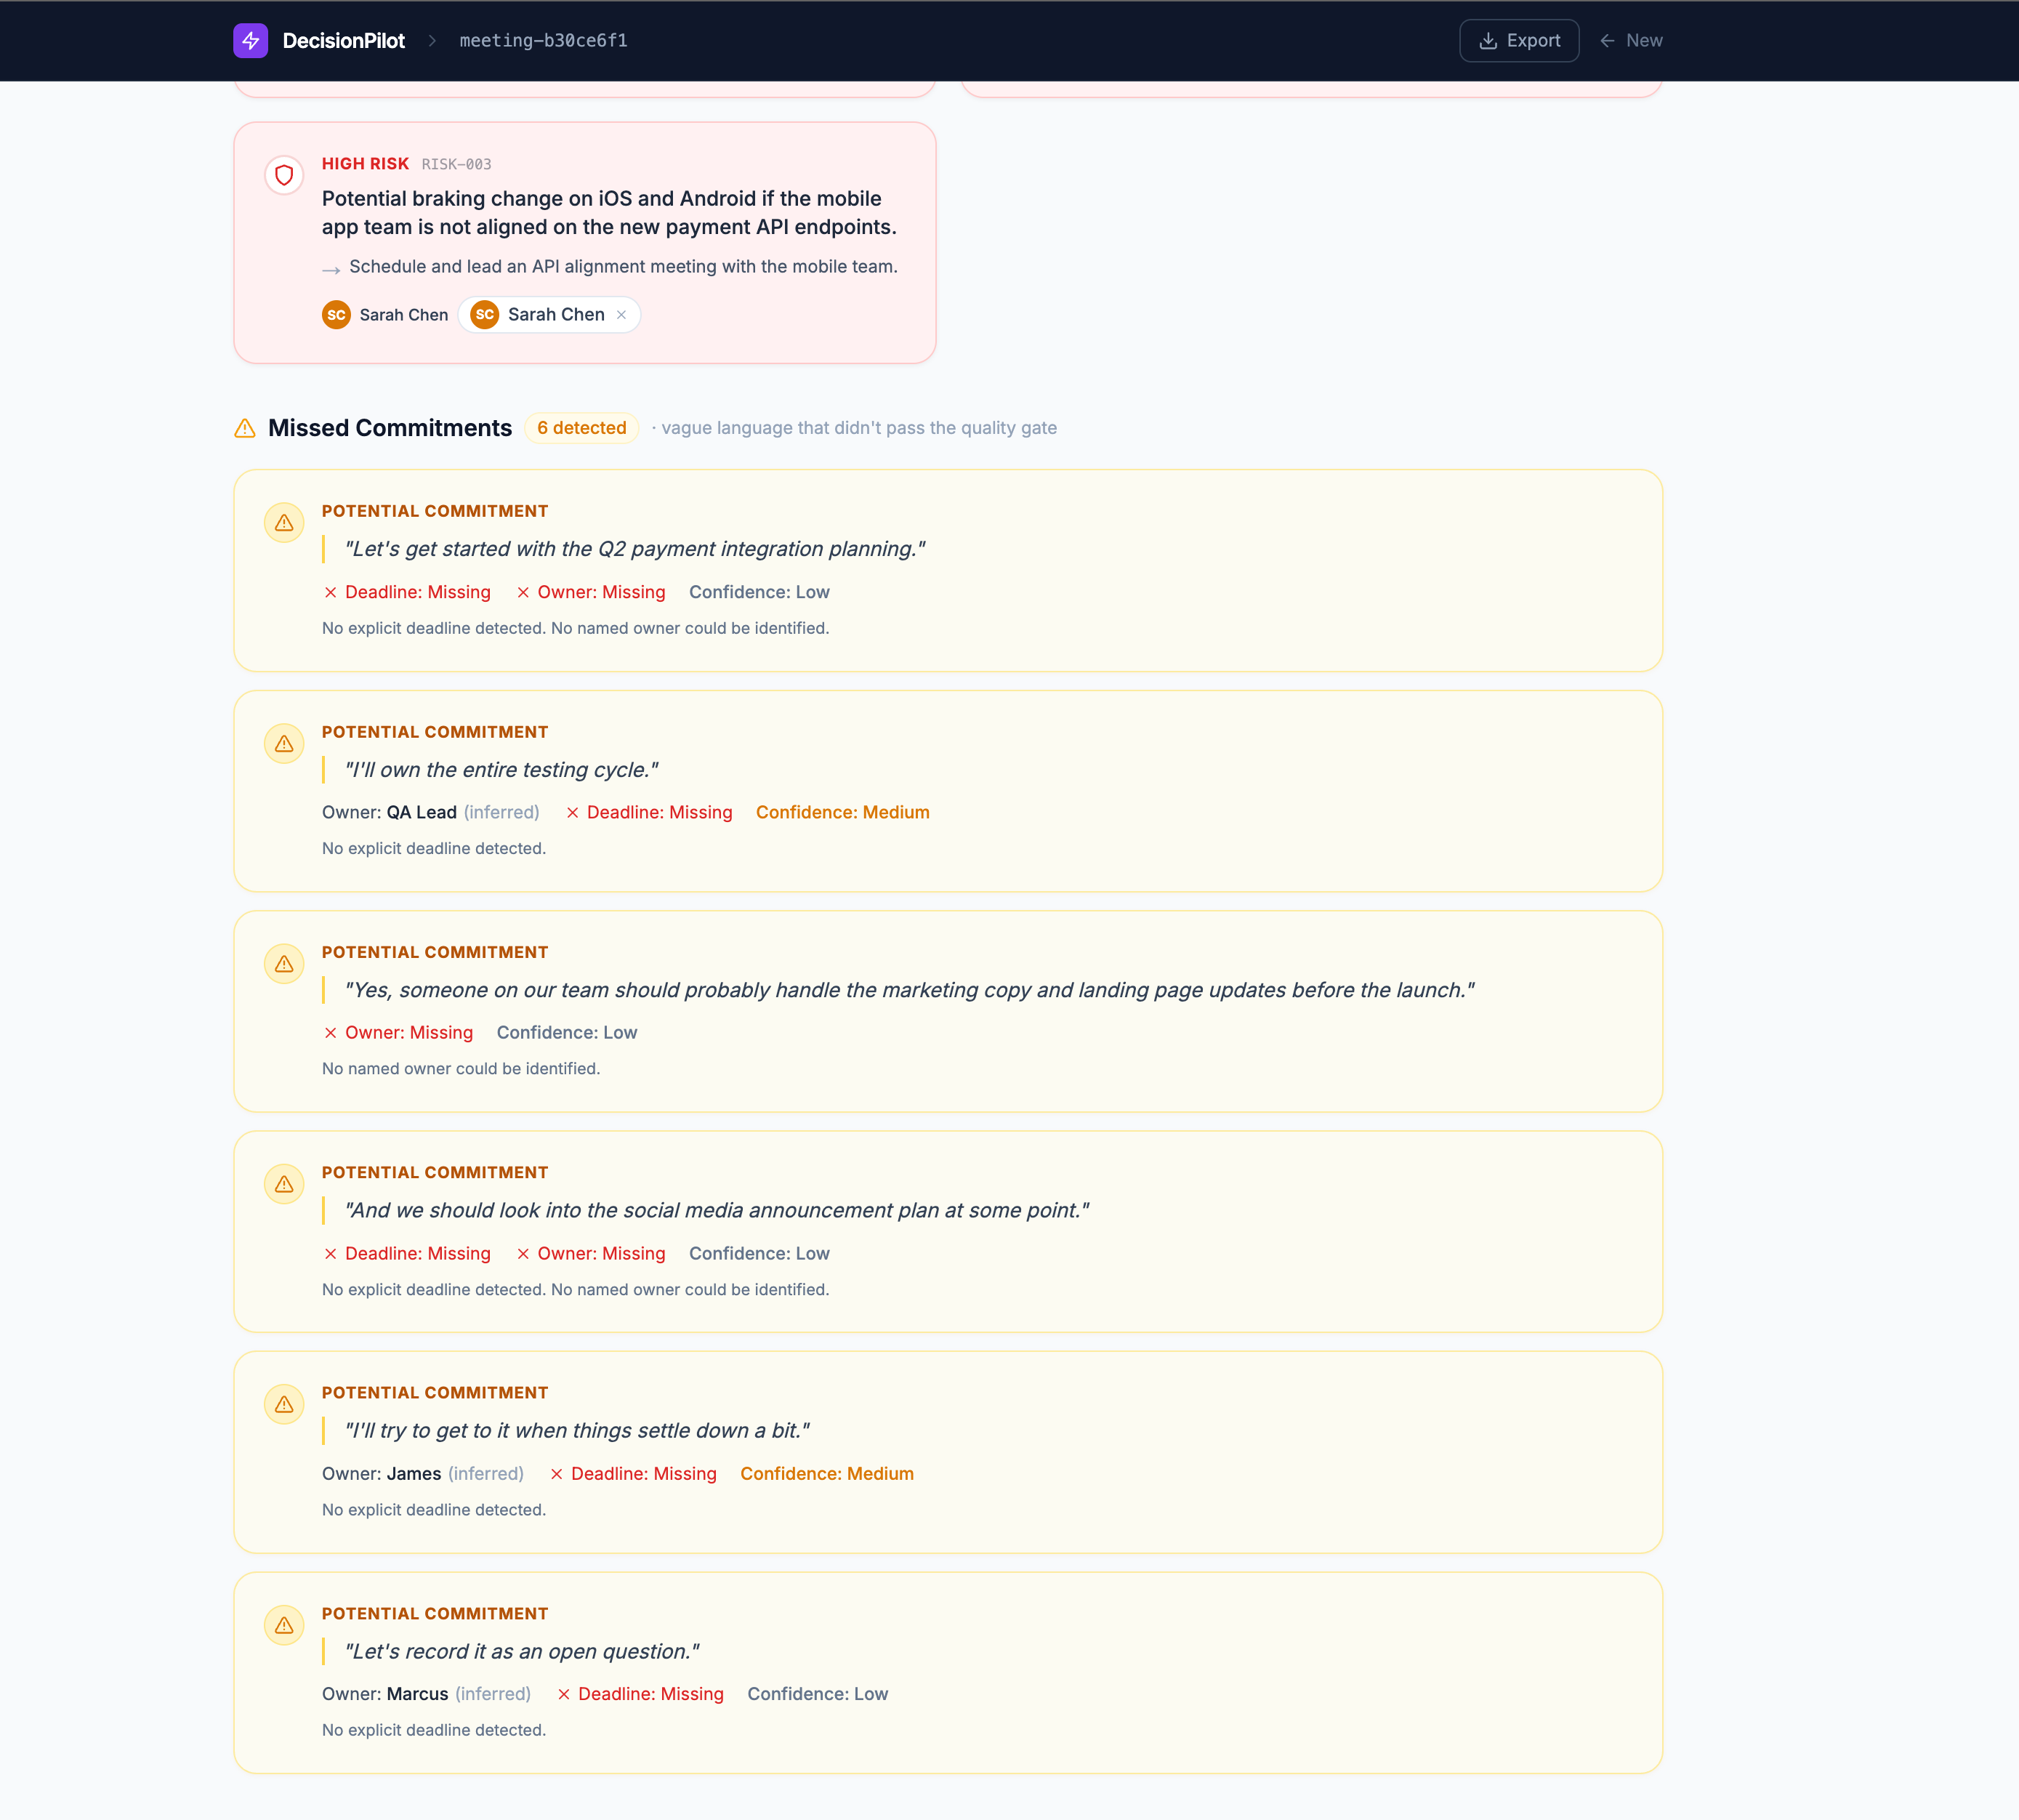Screen dimensions: 2019x1820
Task: Click the Missed Commitments warning triangle icon
Action: pyautogui.click(x=245, y=428)
